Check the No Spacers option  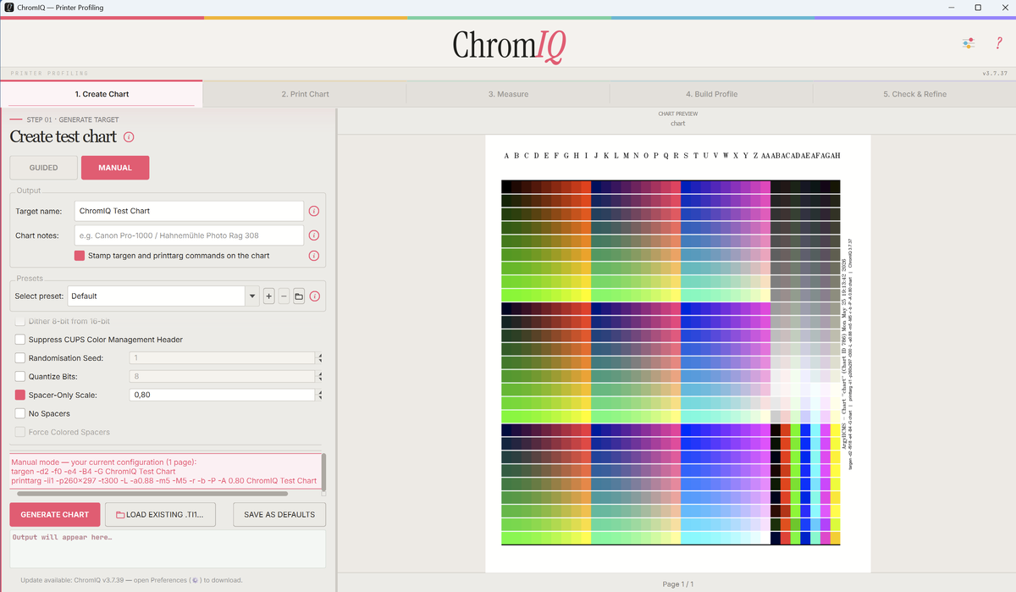20,413
